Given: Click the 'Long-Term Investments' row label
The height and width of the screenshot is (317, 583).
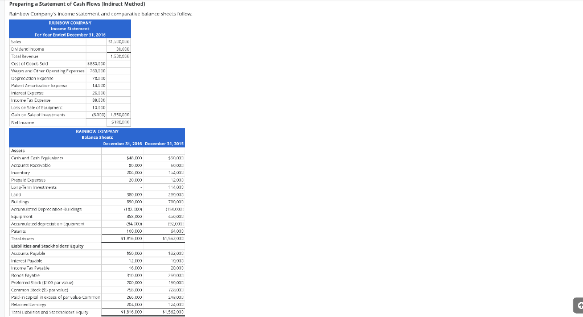Looking at the screenshot, I should (x=34, y=187).
